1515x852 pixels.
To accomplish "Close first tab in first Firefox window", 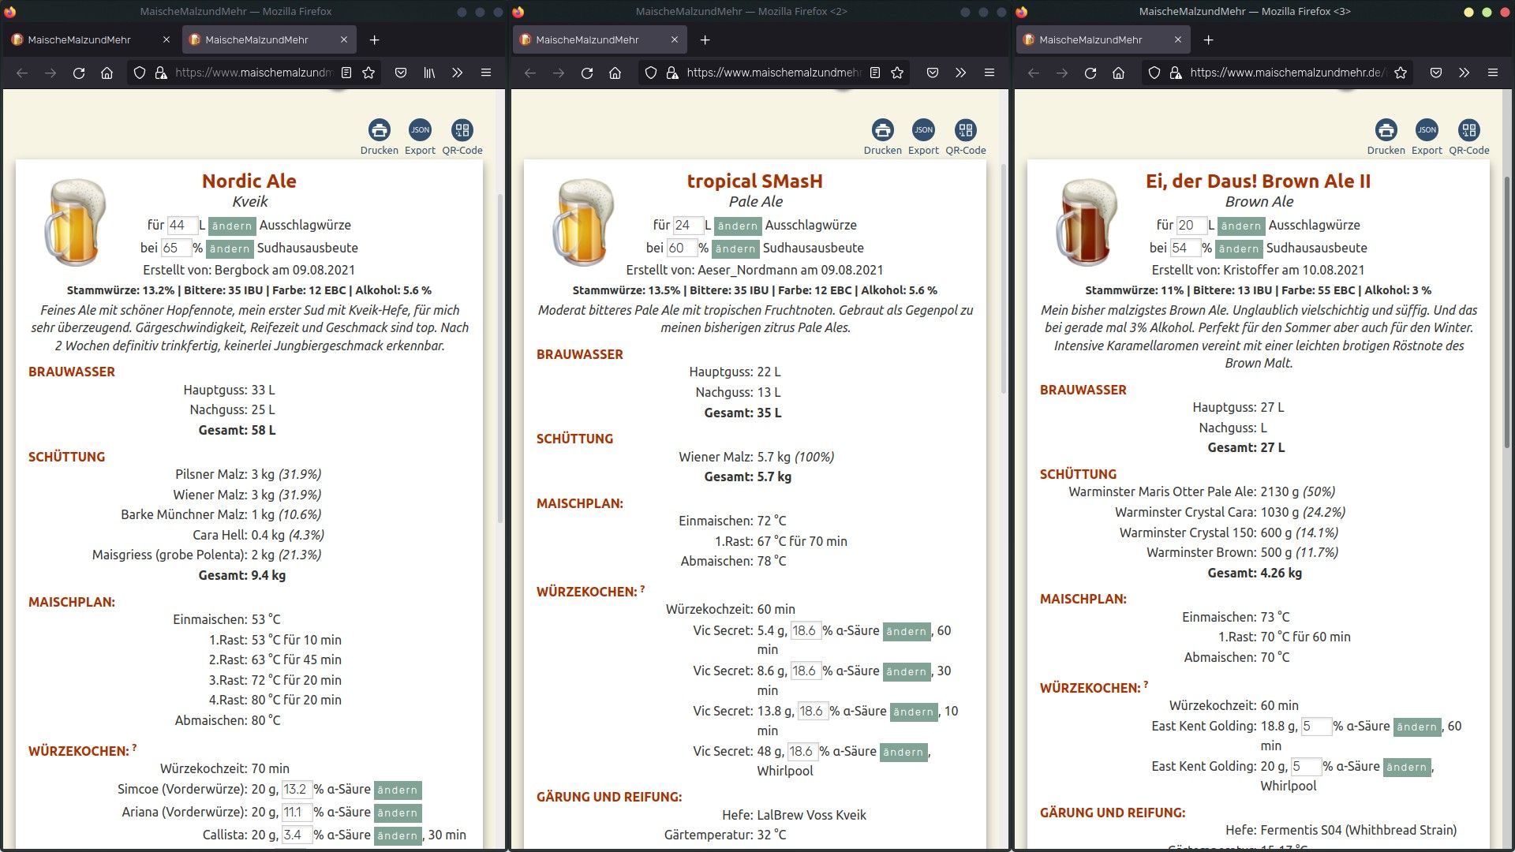I will [166, 39].
